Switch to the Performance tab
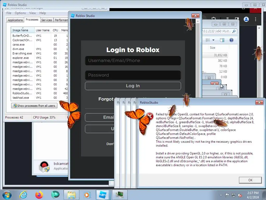This screenshot has height=200, width=266. pos(61,20)
